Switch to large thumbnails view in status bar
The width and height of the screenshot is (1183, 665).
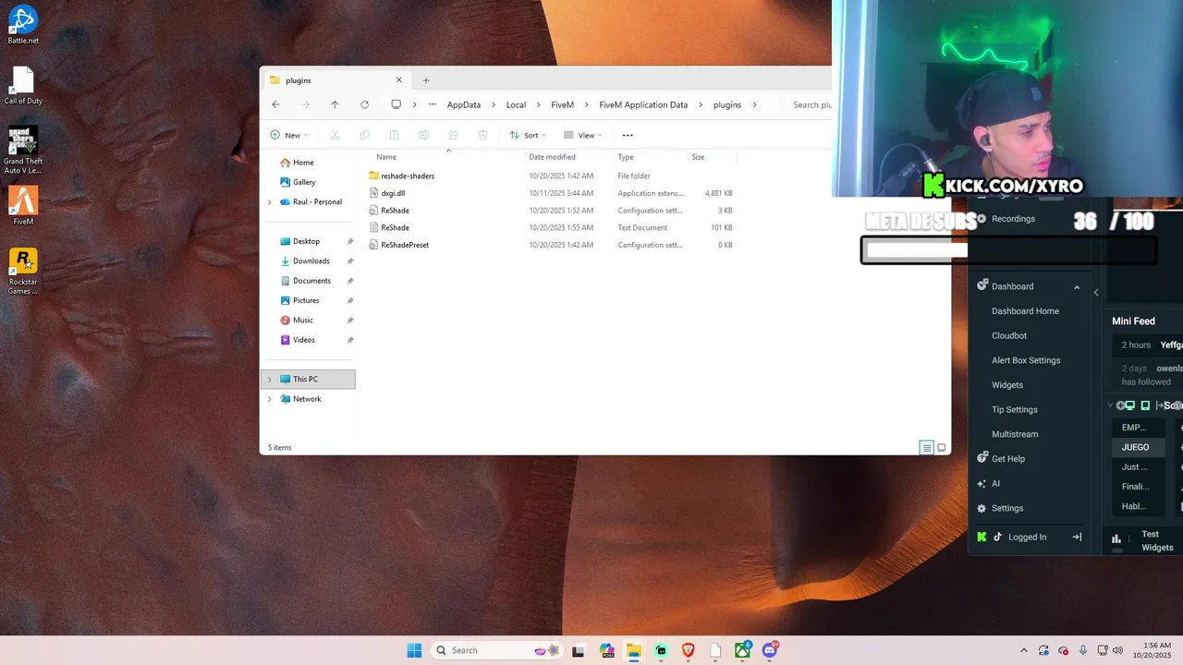942,448
